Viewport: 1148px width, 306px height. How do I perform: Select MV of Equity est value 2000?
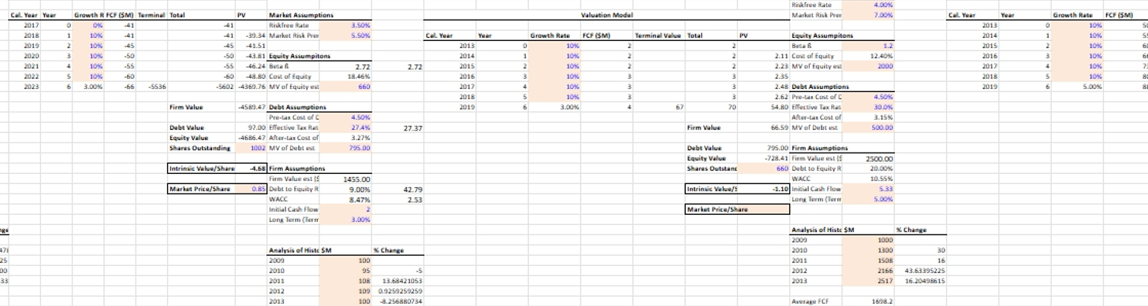coord(868,66)
